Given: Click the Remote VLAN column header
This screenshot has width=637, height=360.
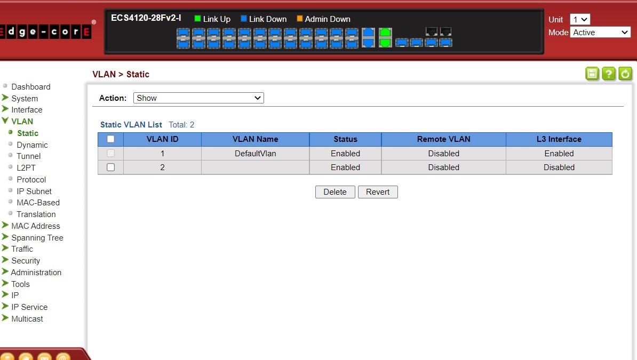Looking at the screenshot, I should (444, 139).
